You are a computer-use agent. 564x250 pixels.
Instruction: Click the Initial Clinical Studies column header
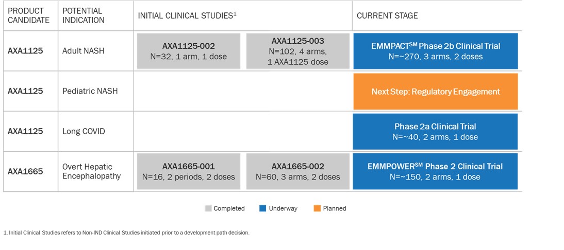187,15
